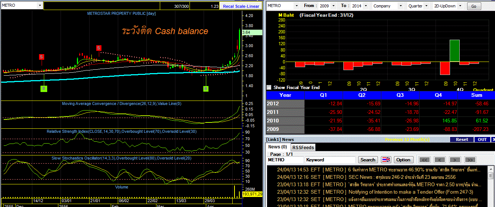This screenshot has height=207, width=495.
Task: Click the red S sell marker near 14/12
Action: point(42,57)
